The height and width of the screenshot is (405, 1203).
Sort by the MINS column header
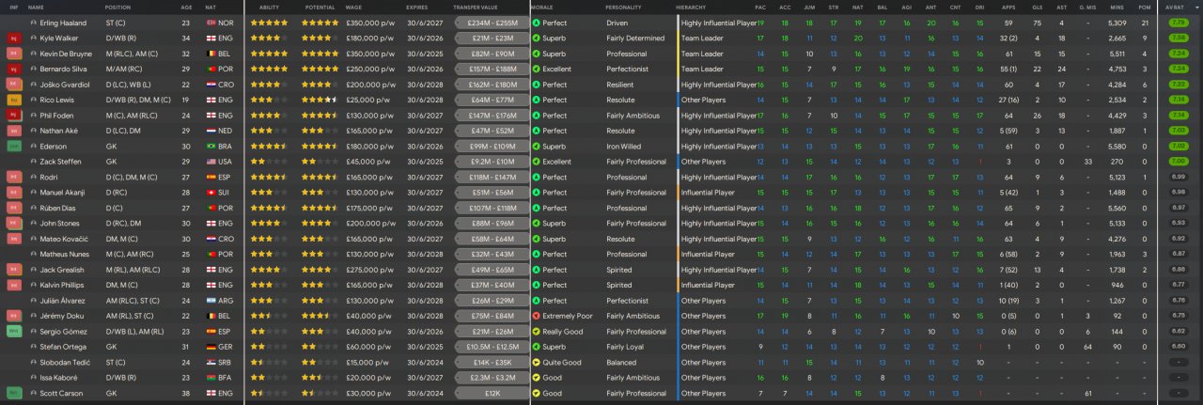point(1117,7)
